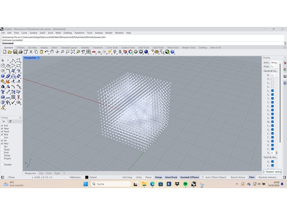The width and height of the screenshot is (287, 215).
Task: Click the Display panel vertical scrollbar
Action: tap(280, 103)
